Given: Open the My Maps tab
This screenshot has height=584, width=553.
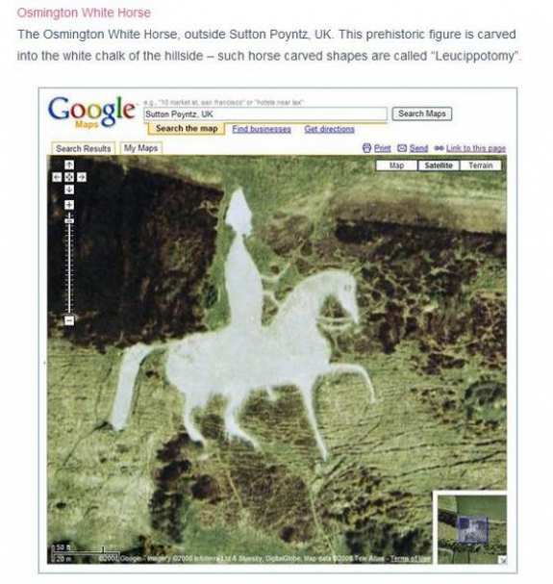Looking at the screenshot, I should pos(140,148).
